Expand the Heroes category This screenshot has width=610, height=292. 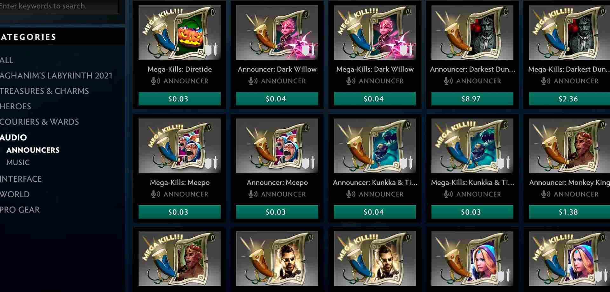(x=16, y=106)
